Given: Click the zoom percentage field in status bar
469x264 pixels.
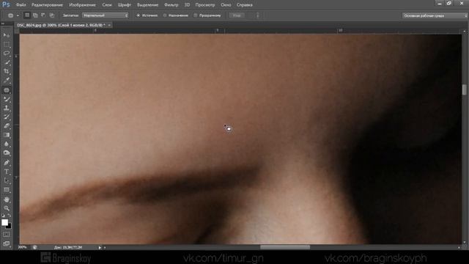Looking at the screenshot, I should coord(23,248).
